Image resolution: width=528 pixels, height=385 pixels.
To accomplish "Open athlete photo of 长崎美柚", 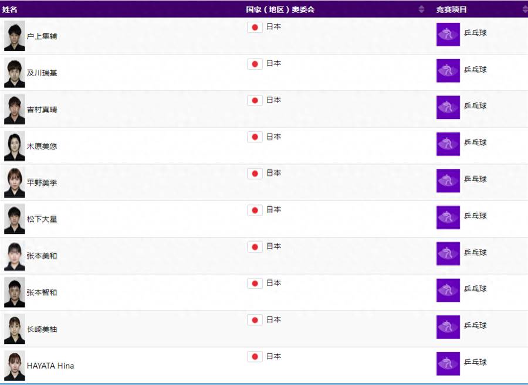I will pos(15,329).
